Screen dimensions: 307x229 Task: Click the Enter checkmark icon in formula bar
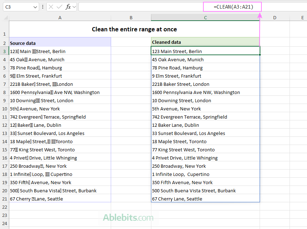tap(59, 7)
